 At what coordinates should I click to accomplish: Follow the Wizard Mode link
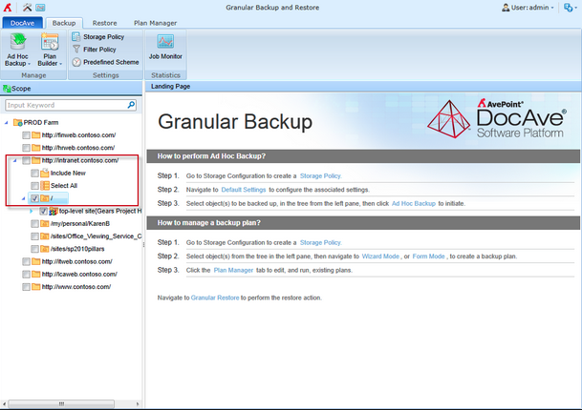point(380,256)
